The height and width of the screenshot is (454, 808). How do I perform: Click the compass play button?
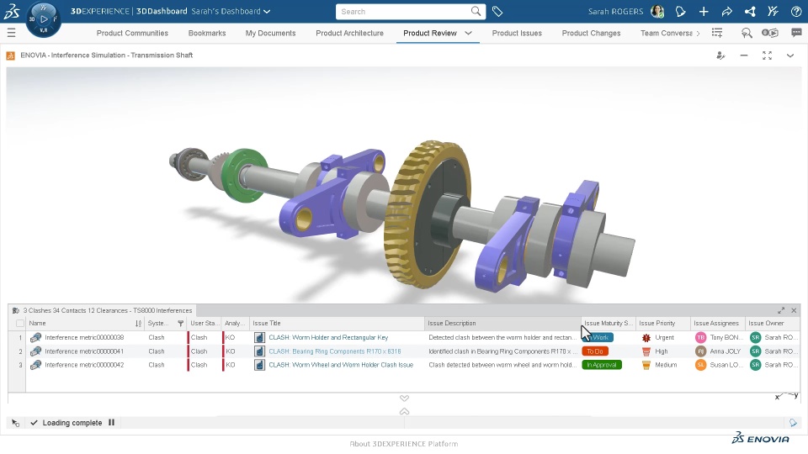coord(44,19)
